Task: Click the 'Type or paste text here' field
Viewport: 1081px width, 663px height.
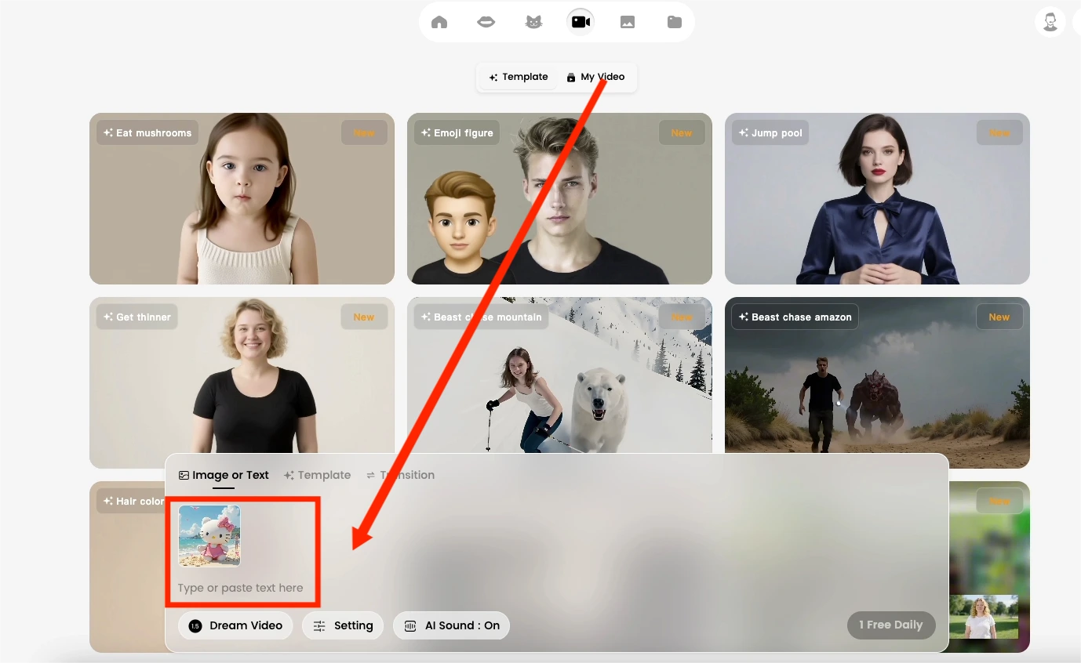Action: [240, 588]
